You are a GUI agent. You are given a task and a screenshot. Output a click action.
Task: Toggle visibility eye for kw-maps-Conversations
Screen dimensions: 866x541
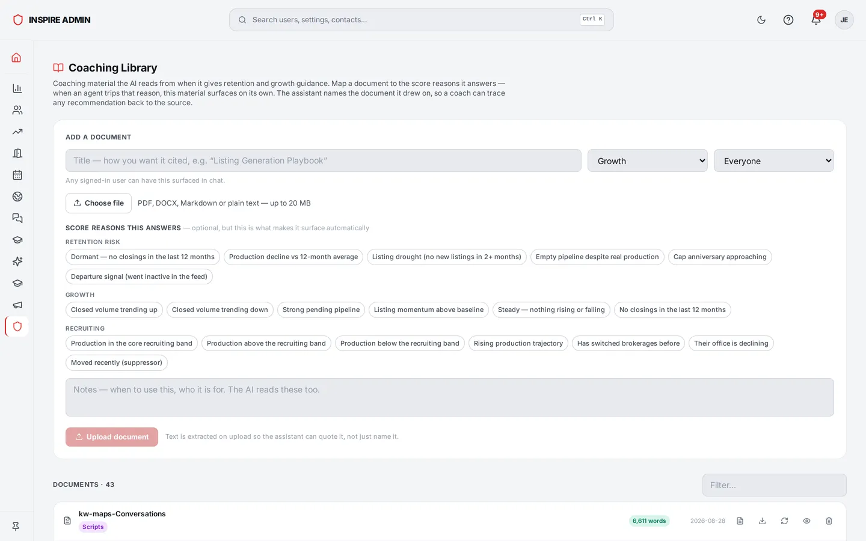click(x=806, y=521)
